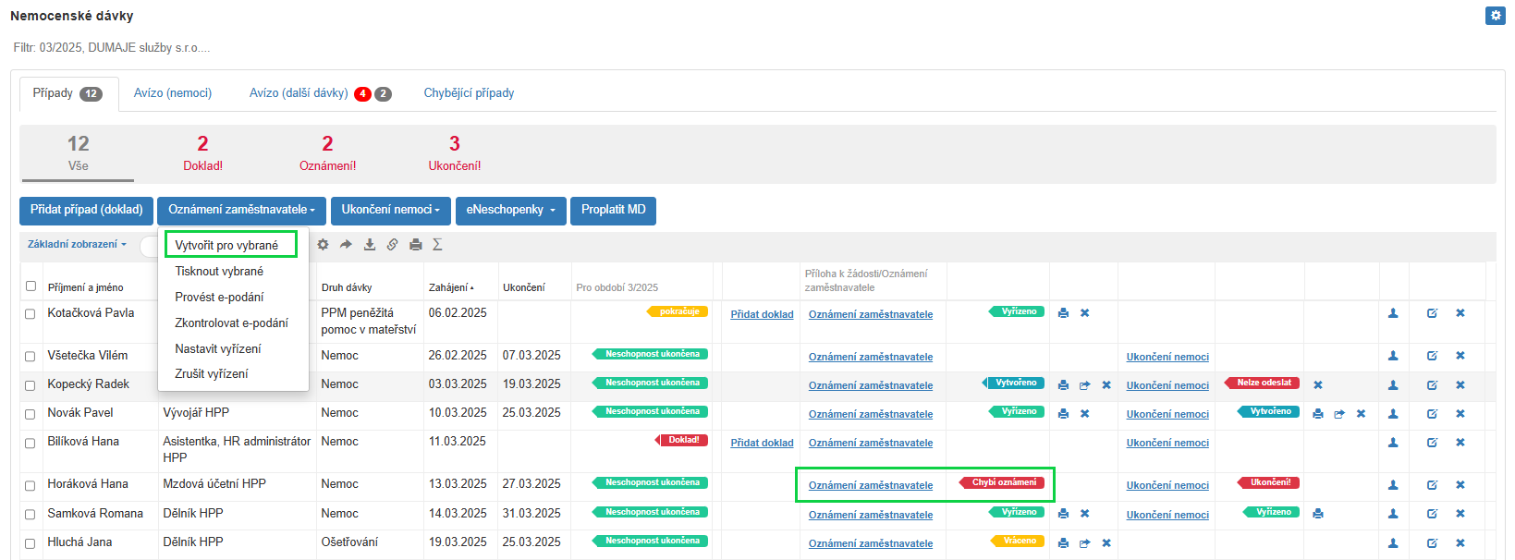Image resolution: width=1515 pixels, height=560 pixels.
Task: Open the eNeschopenky dropdown button
Action: [510, 210]
